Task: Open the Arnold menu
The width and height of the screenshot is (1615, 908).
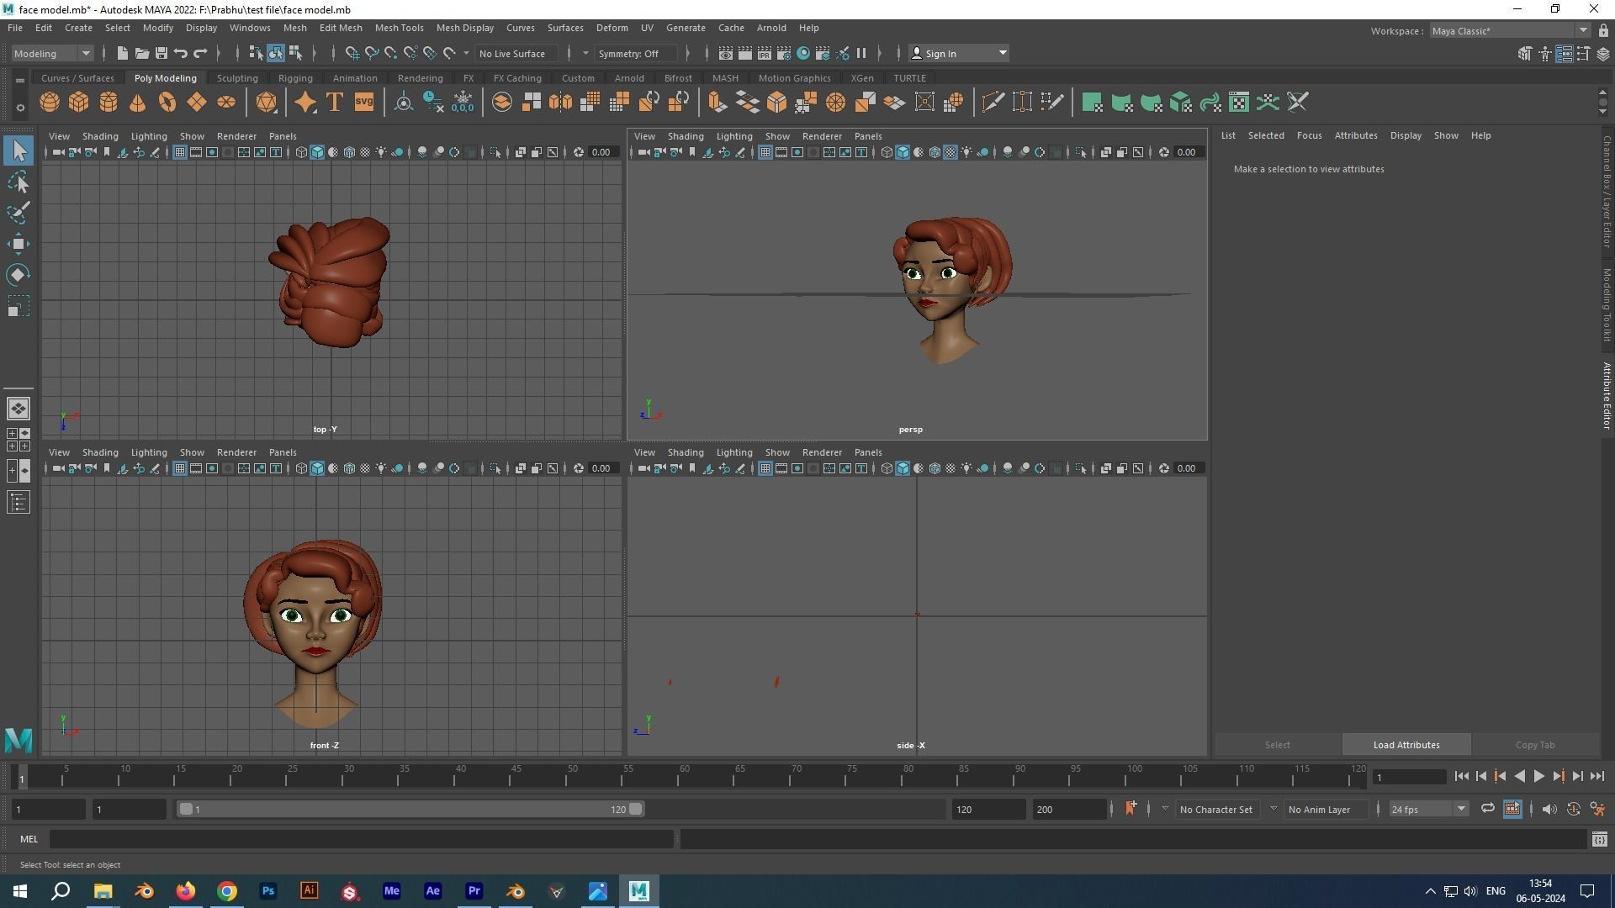Action: click(770, 28)
